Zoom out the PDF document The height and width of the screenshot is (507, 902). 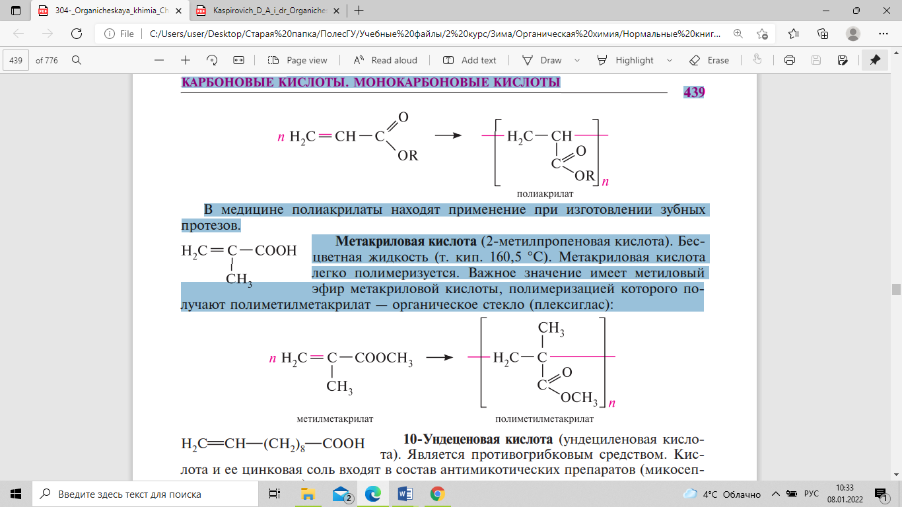tap(158, 60)
